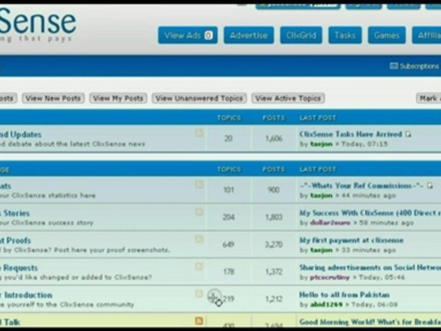441x331 pixels.
Task: Click the Subscriptions envelope icon
Action: [394, 66]
